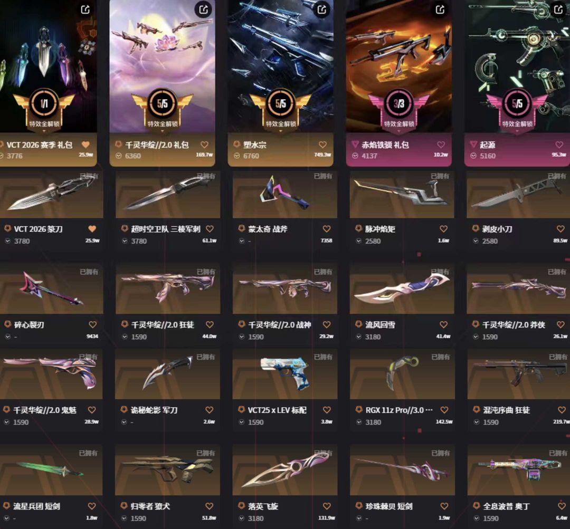Expand price arrow beside 3780 on 超时空卫队 三棱军刺
The height and width of the screenshot is (529, 570).
[125, 241]
